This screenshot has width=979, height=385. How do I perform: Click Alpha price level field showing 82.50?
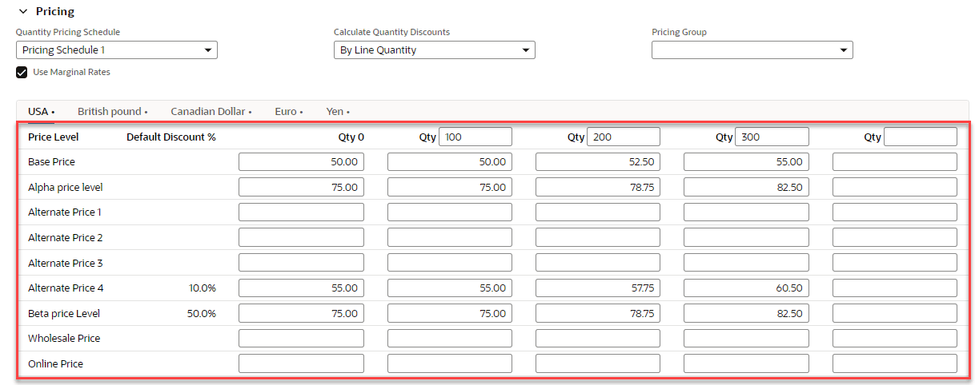pos(746,187)
